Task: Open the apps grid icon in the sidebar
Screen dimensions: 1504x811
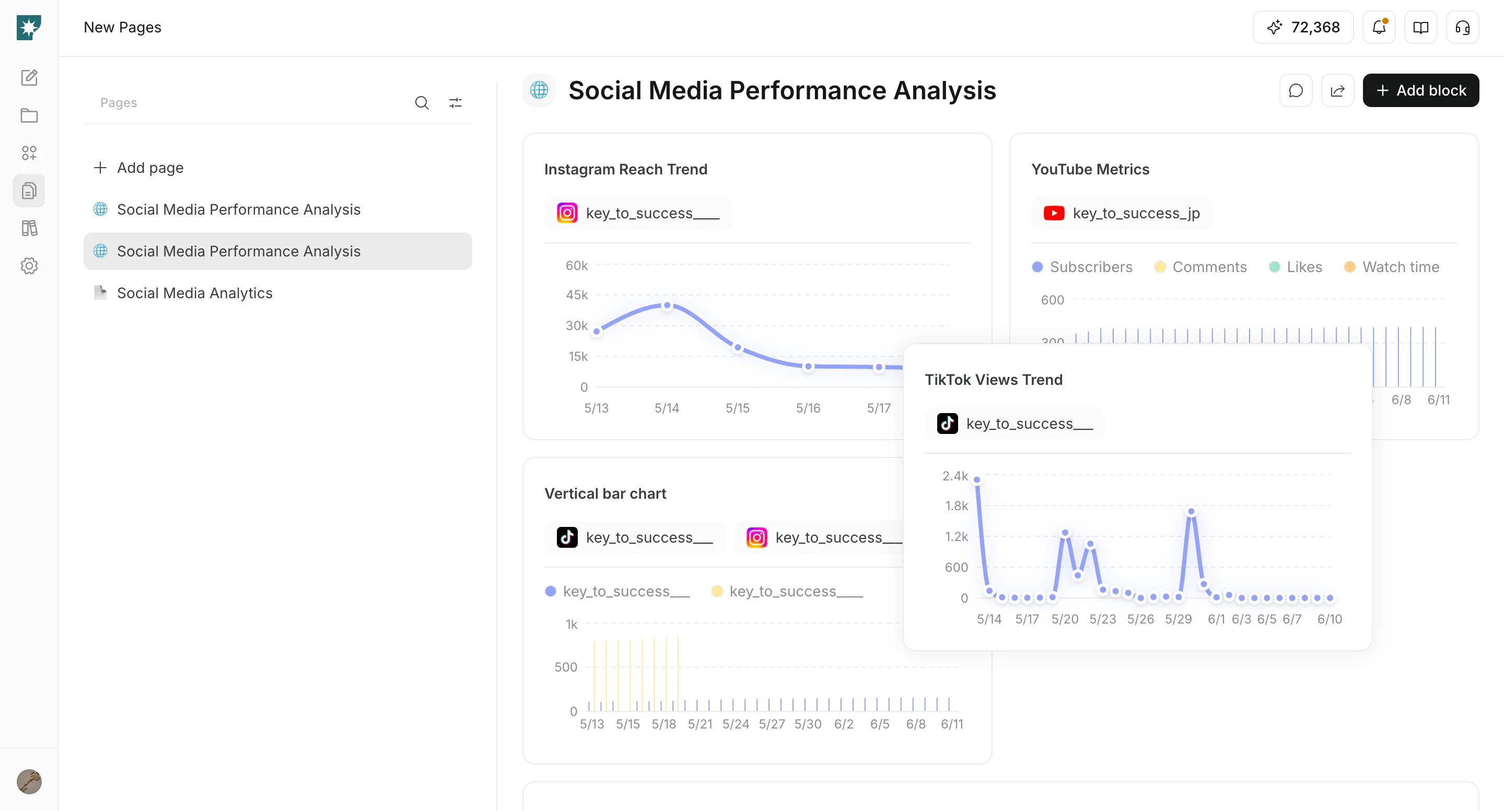Action: [x=29, y=153]
